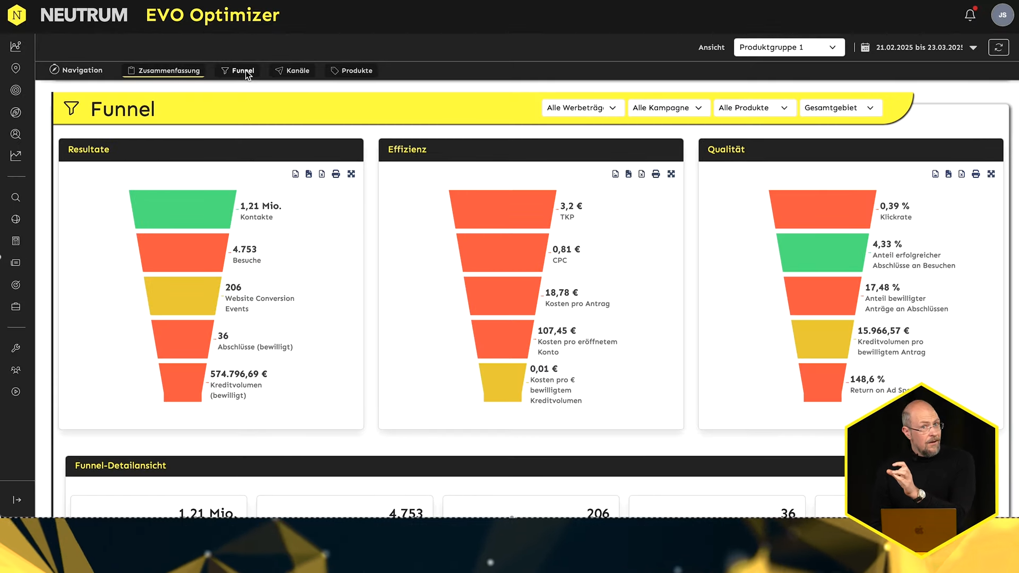The height and width of the screenshot is (573, 1019).
Task: Click the '18,78 €' Kosten pro Antrag value
Action: pyautogui.click(x=562, y=293)
